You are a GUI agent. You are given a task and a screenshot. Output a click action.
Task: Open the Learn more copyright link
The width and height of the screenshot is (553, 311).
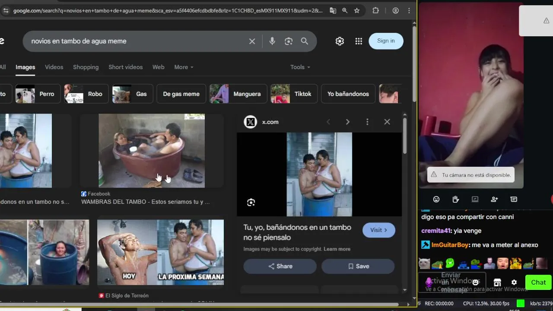(337, 249)
